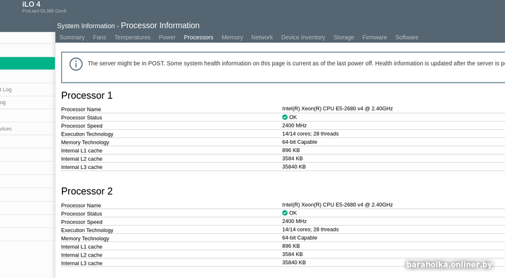This screenshot has width=505, height=278.
Task: Click Processor 2 L2 cache value 3584 KB
Action: [x=292, y=254]
